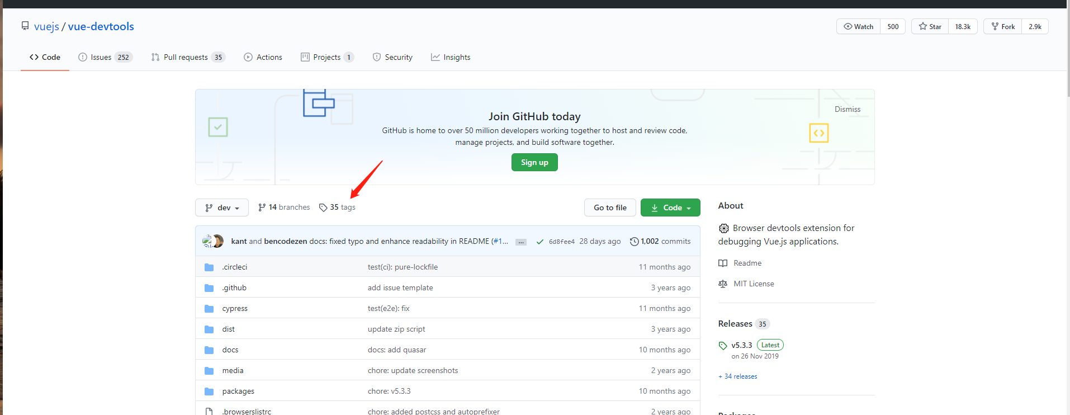
Task: Open the dev branch dropdown
Action: click(x=222, y=207)
